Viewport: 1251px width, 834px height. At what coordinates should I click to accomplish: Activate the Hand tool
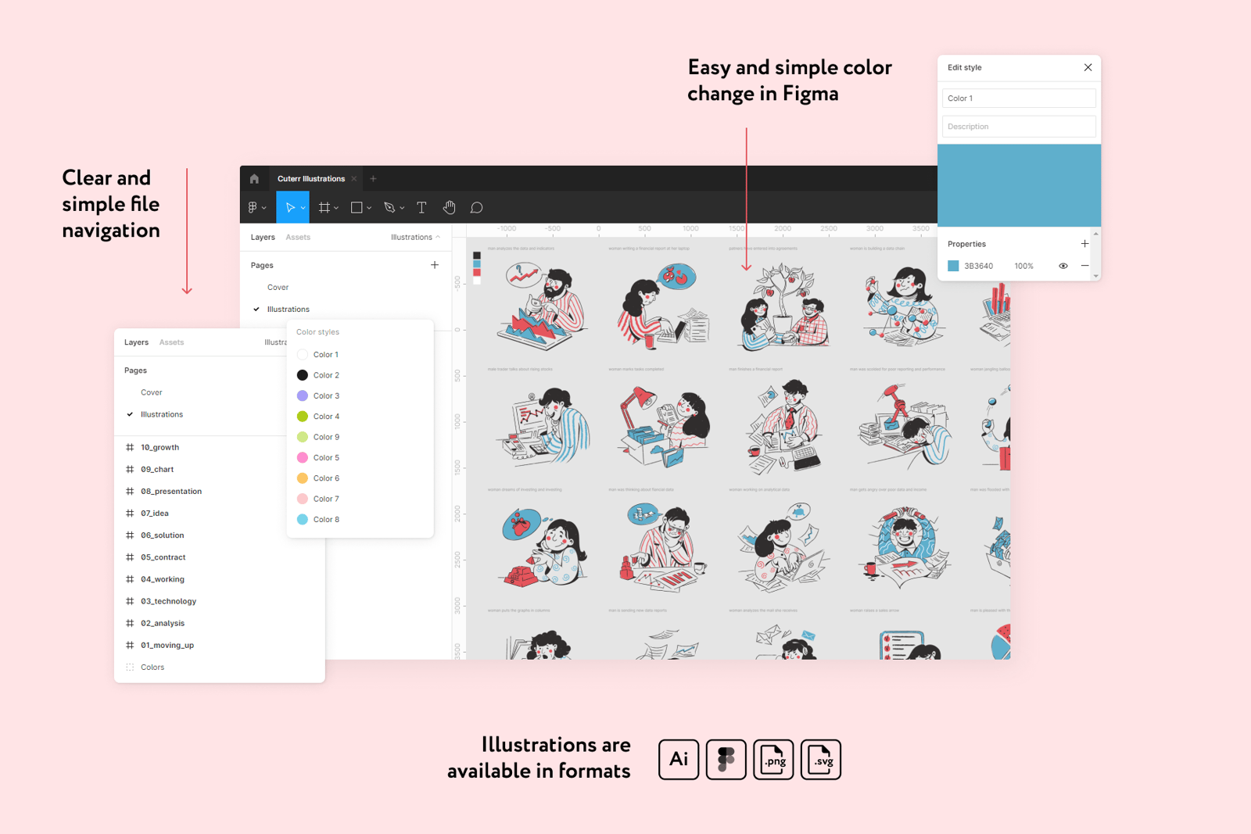[449, 208]
